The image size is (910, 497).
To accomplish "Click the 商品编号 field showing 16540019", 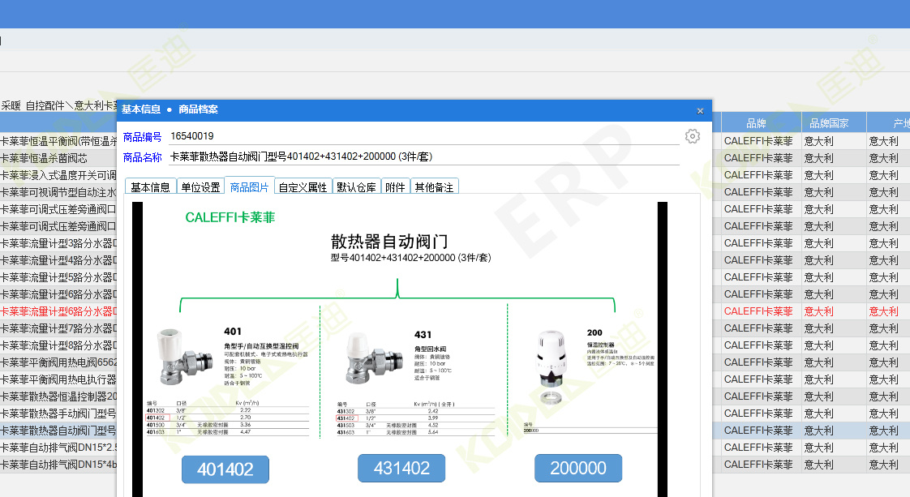I will 424,136.
